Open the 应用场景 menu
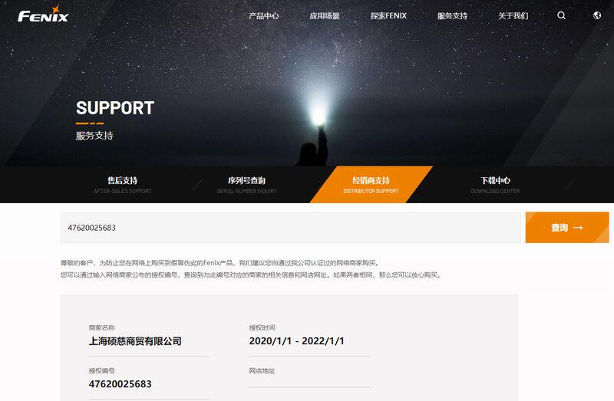Image resolution: width=614 pixels, height=401 pixels. (x=324, y=15)
